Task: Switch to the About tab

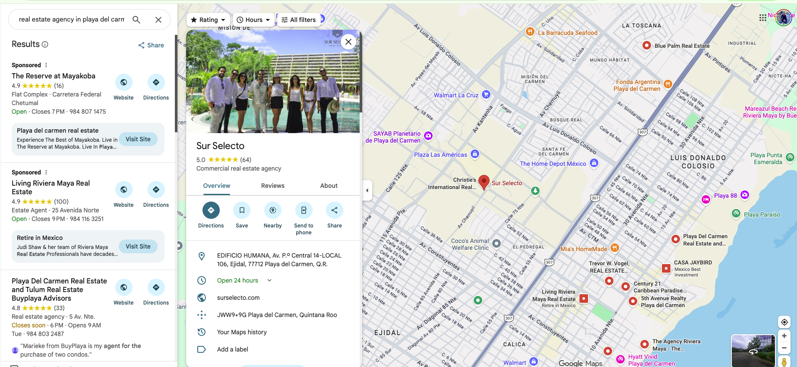Action: tap(329, 186)
